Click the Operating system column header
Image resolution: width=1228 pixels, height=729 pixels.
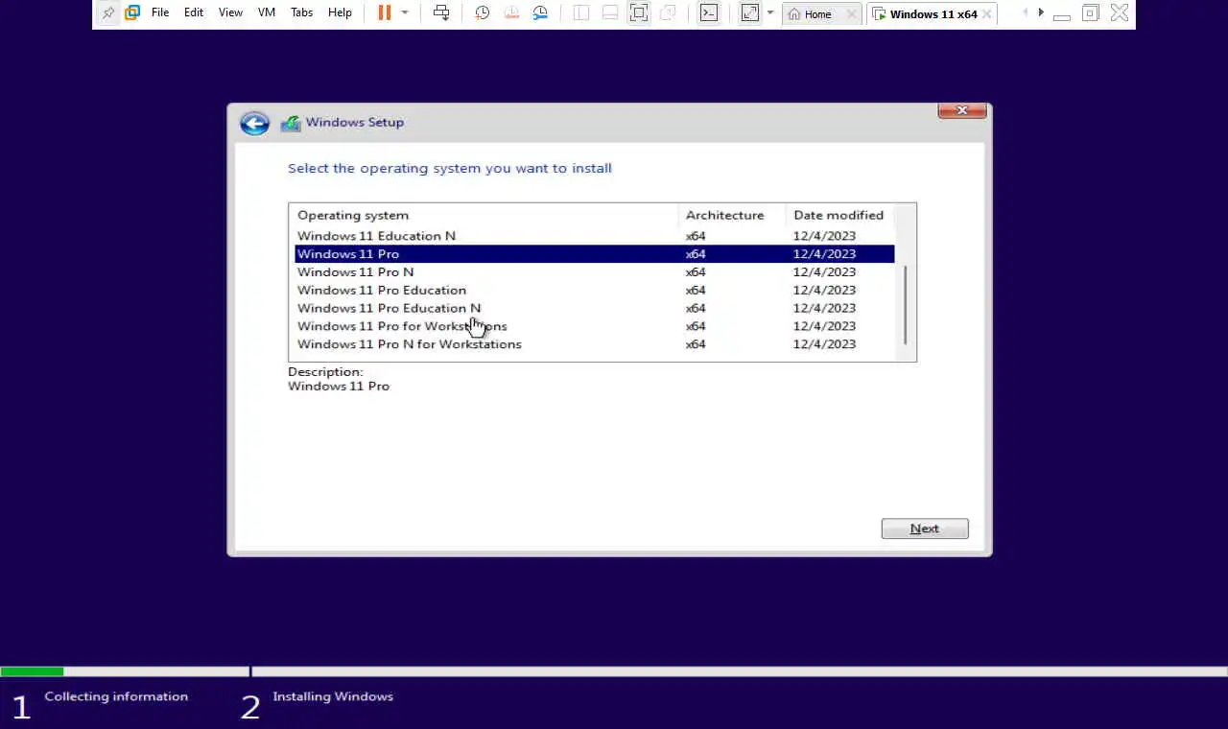click(x=484, y=215)
